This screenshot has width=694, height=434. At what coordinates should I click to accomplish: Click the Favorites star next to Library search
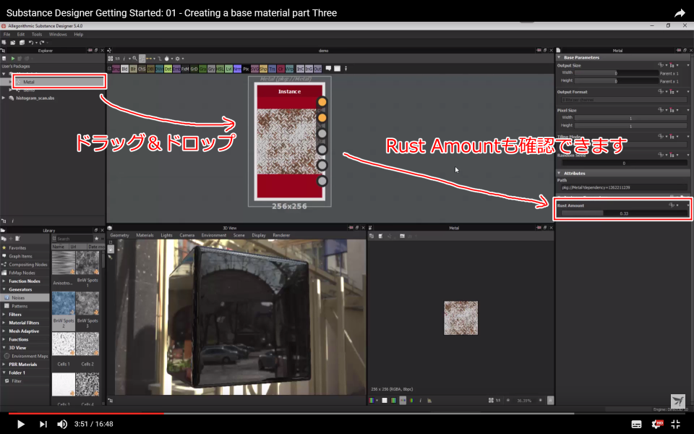coord(96,239)
